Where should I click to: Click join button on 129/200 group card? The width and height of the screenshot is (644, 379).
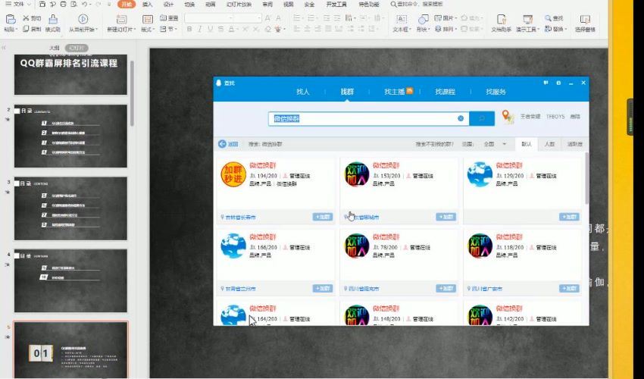pos(569,217)
